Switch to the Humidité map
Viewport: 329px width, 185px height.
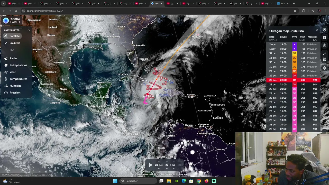[13, 86]
